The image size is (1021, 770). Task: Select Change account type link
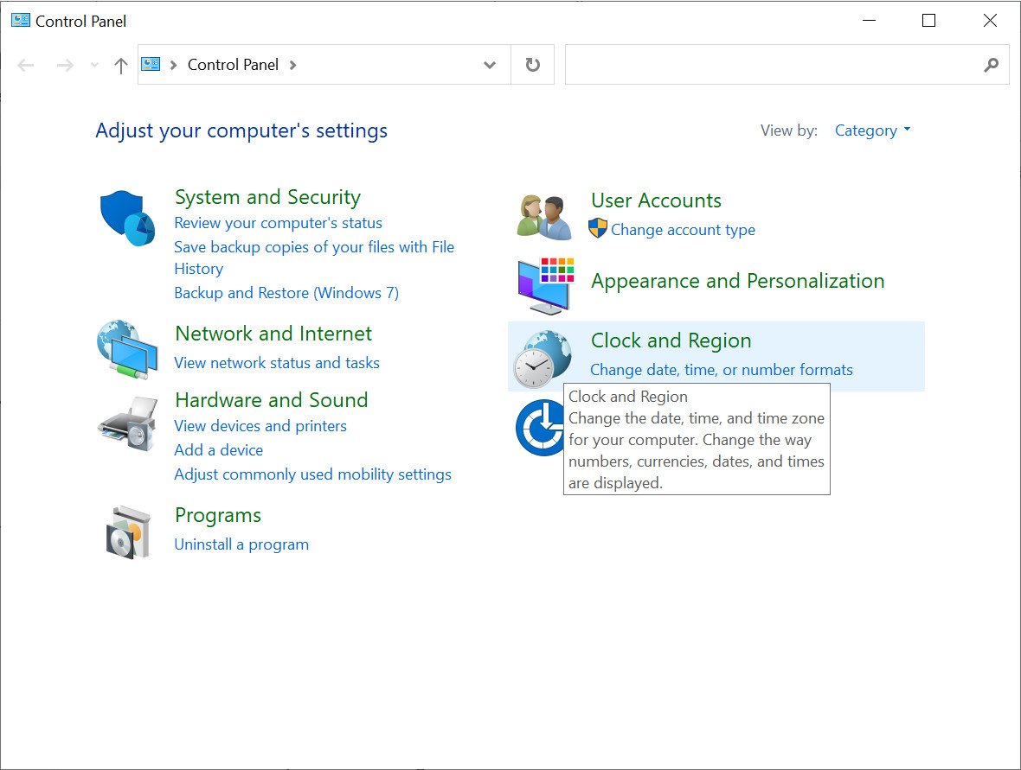click(683, 230)
